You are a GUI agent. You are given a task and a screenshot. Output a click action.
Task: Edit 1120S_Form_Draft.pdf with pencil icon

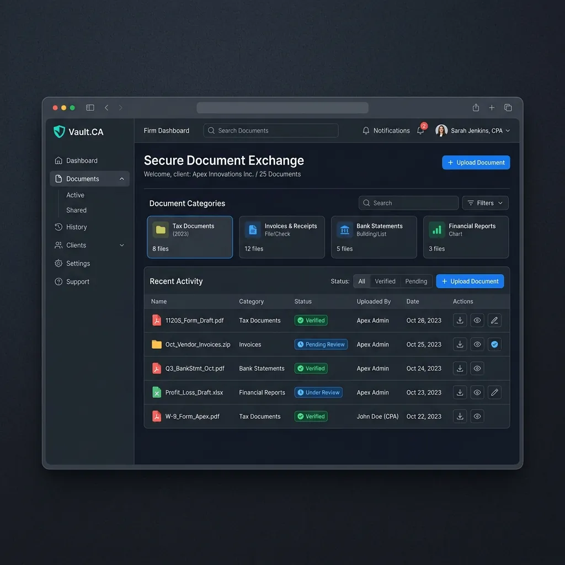tap(494, 321)
